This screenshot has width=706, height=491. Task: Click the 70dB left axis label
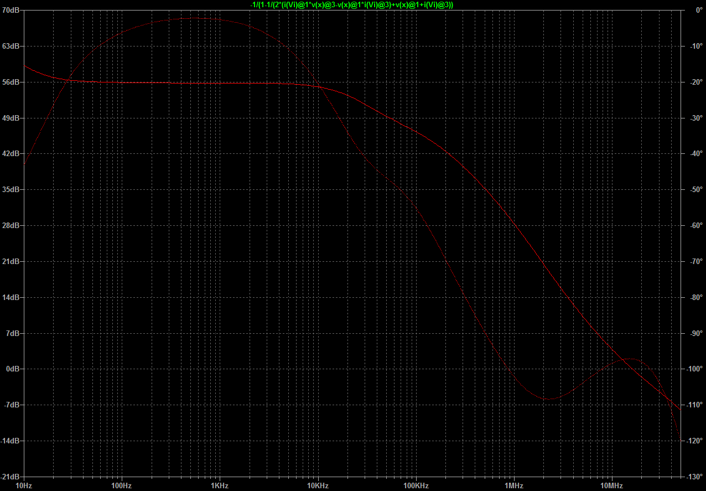(11, 11)
